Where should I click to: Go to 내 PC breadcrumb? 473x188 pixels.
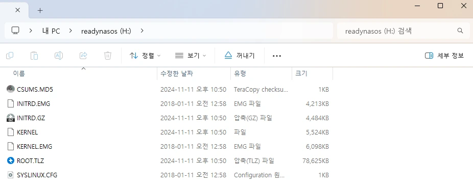(51, 31)
